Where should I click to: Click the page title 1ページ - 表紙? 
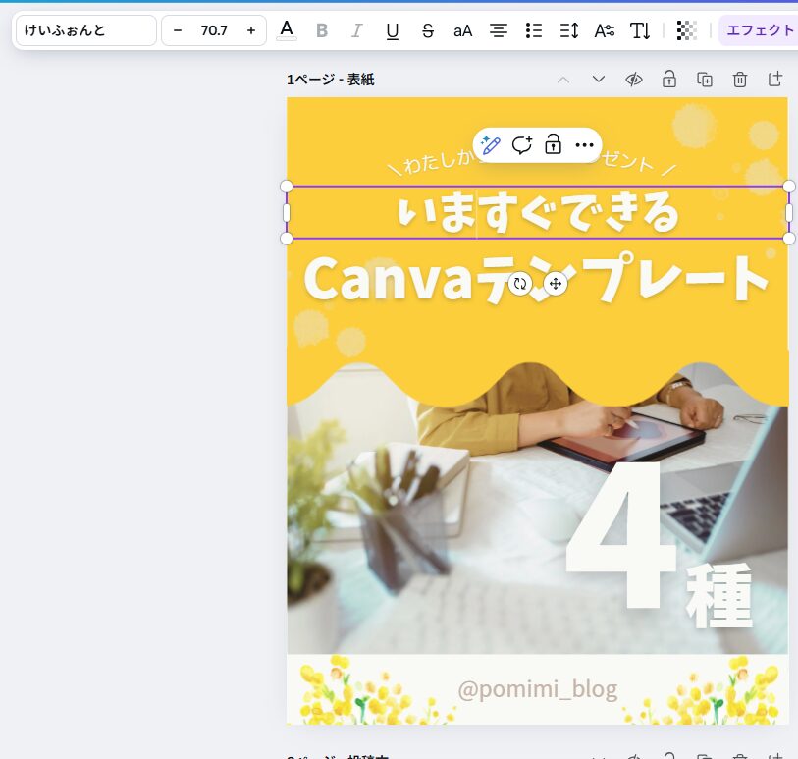coord(331,80)
